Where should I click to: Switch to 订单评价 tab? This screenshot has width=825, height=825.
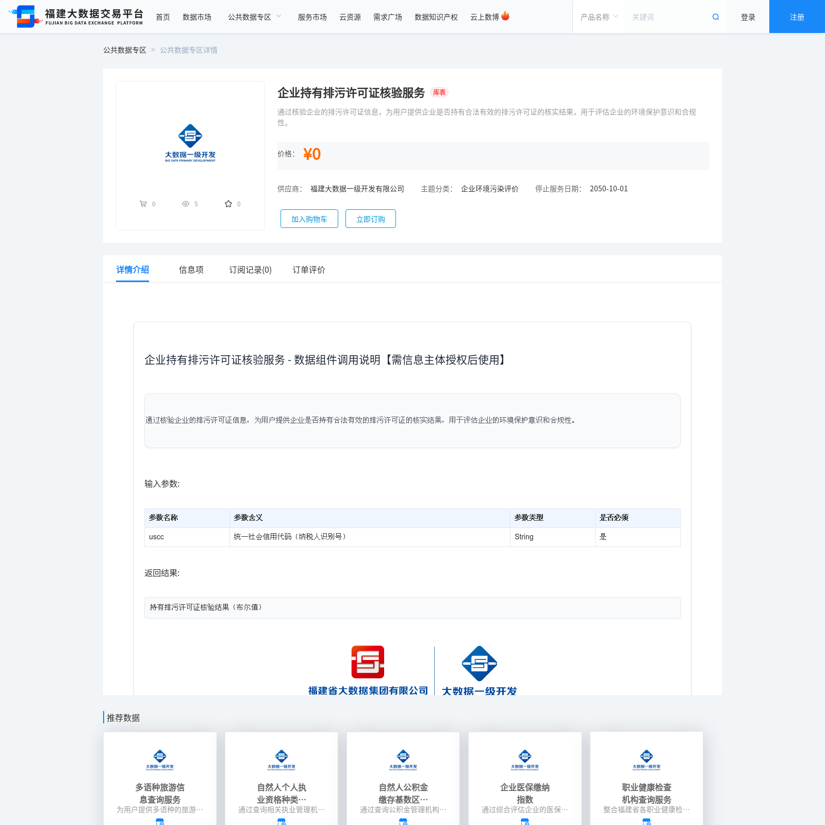tap(309, 270)
